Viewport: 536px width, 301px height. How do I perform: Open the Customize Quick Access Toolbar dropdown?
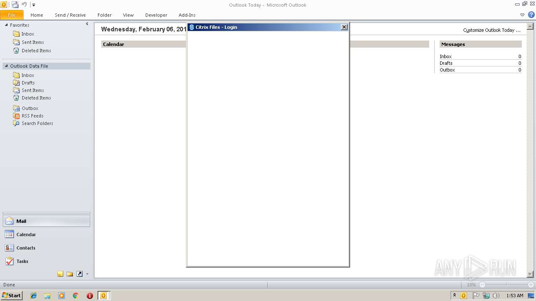[34, 5]
